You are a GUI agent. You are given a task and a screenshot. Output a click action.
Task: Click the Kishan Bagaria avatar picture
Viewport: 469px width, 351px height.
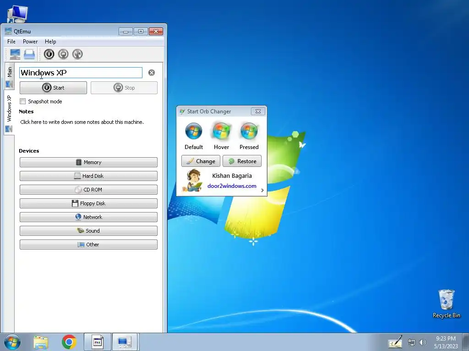click(x=193, y=181)
